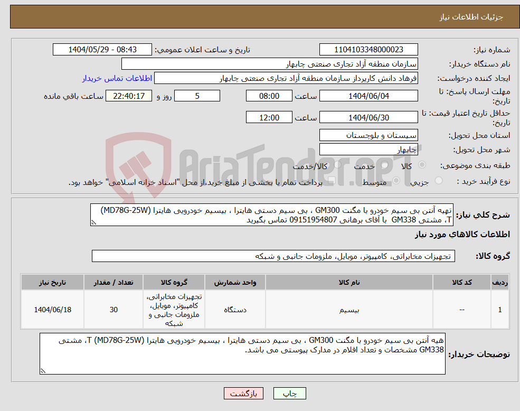This screenshot has width=520, height=411.
Task: Click the countdown field showing 22:40:17
Action: 129,96
